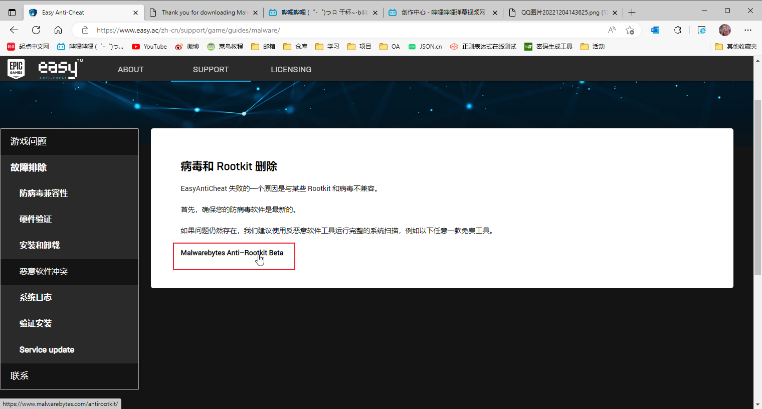Open Service update sidebar page
Viewport: 762px width, 409px height.
69,350
